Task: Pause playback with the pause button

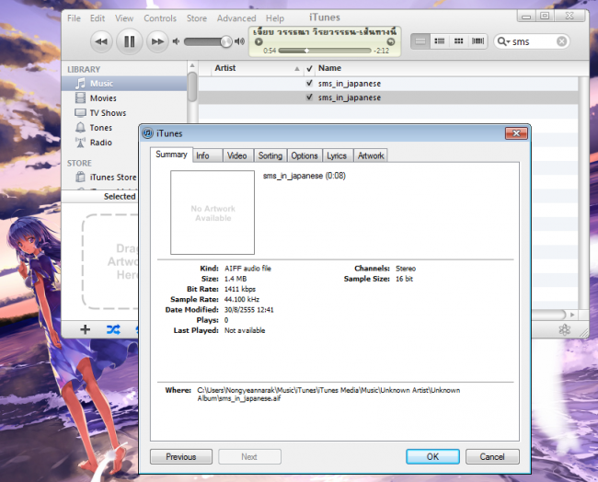Action: tap(130, 41)
